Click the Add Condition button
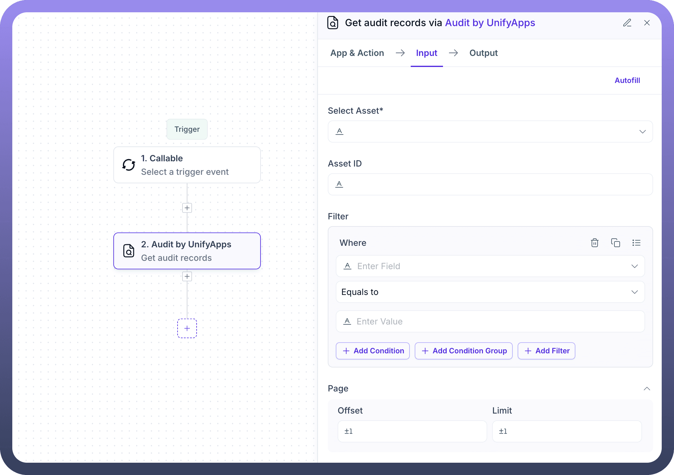 (x=373, y=351)
